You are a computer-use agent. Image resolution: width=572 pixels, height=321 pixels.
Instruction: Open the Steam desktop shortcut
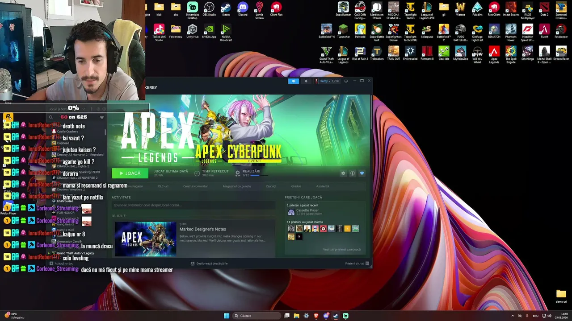pyautogui.click(x=226, y=9)
